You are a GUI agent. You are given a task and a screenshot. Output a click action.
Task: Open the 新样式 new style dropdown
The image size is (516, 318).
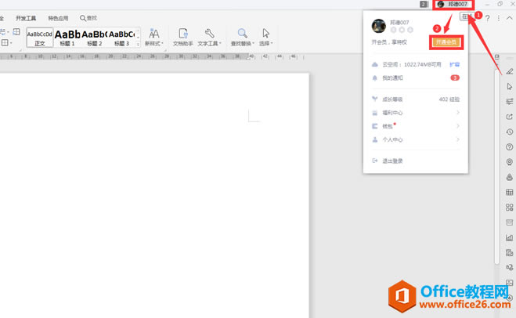154,36
